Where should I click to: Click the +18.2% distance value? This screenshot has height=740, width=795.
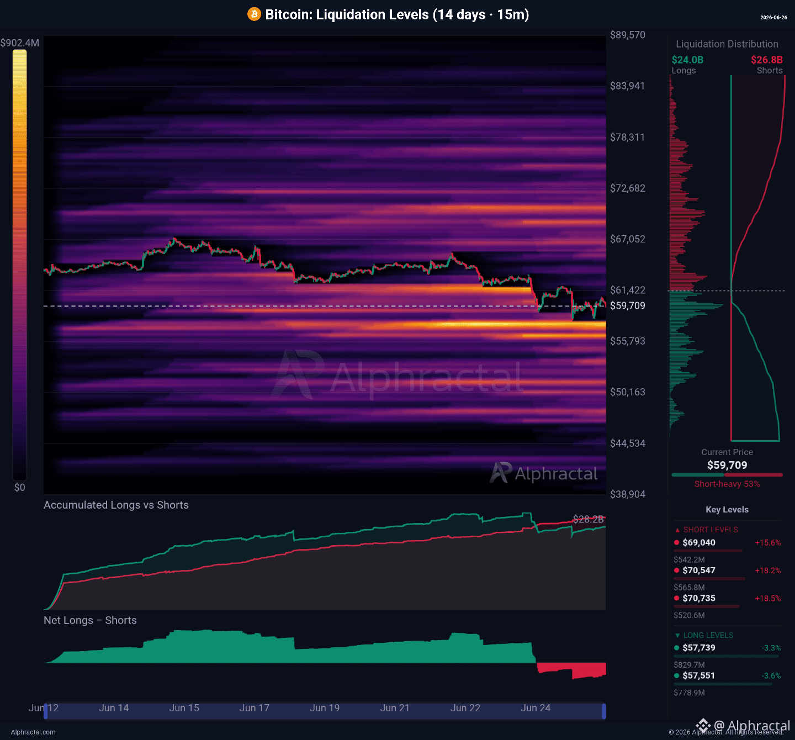point(768,570)
